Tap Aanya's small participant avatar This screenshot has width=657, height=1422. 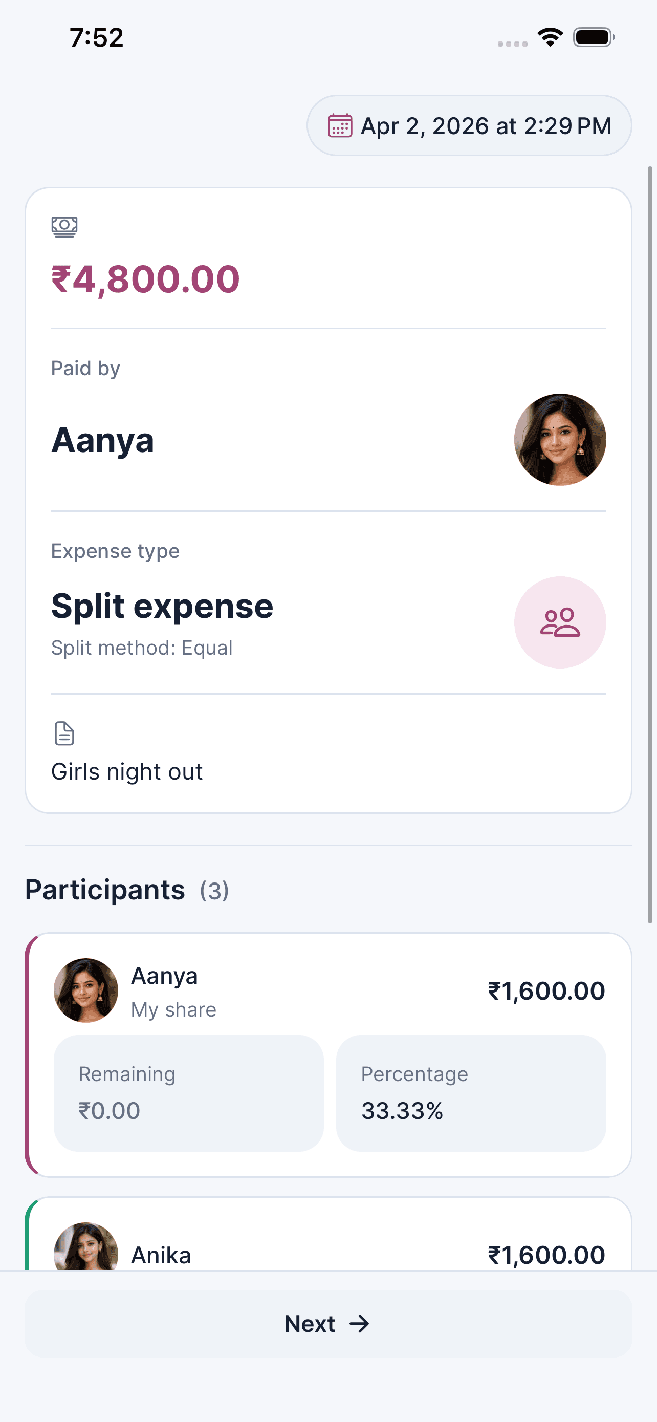pos(85,990)
